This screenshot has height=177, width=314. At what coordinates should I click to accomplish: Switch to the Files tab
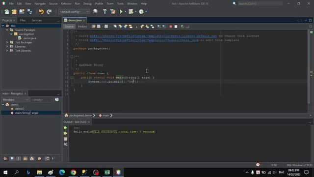click(23, 20)
